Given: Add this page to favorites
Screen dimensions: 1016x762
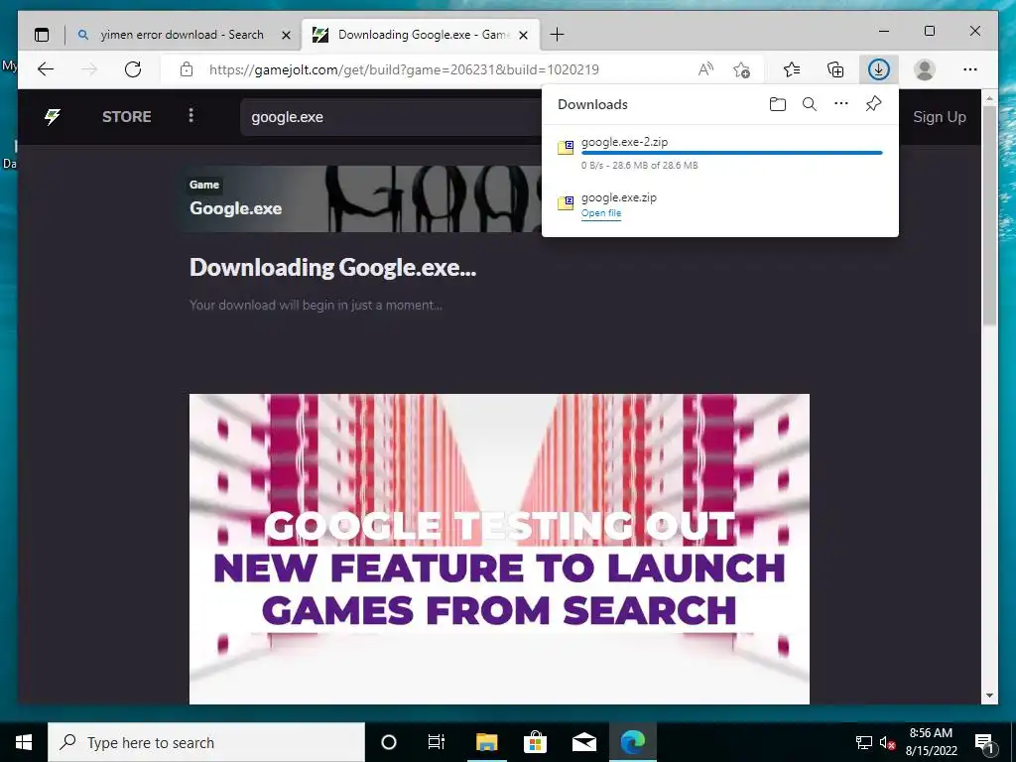Looking at the screenshot, I should [742, 69].
